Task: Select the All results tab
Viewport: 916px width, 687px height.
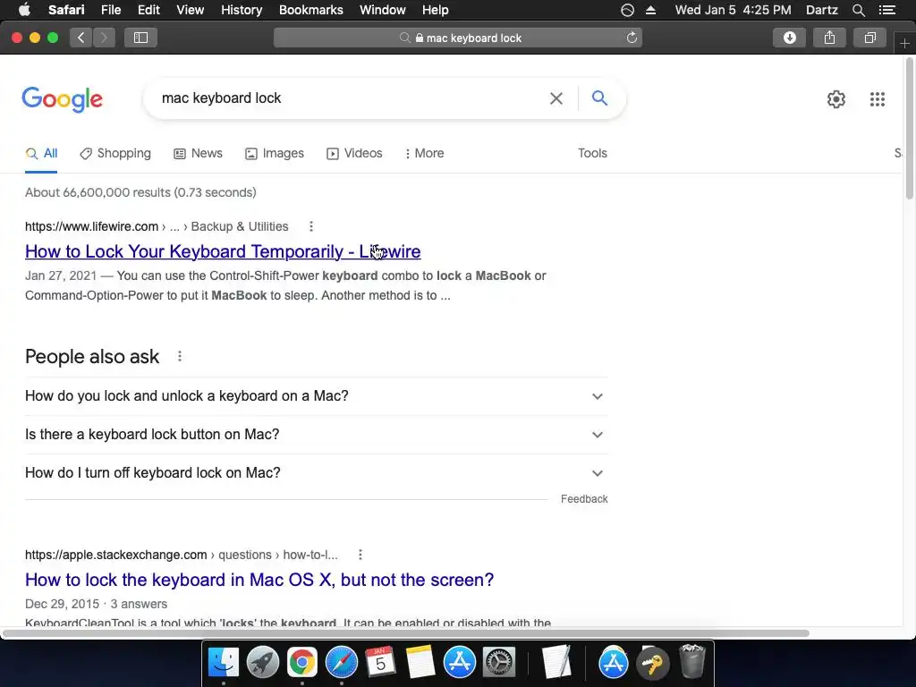Action: pyautogui.click(x=41, y=153)
